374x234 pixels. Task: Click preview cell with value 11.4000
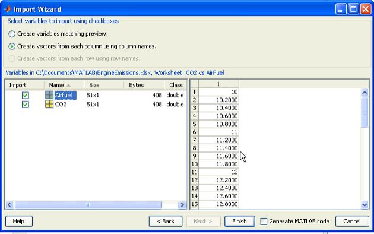pos(218,148)
